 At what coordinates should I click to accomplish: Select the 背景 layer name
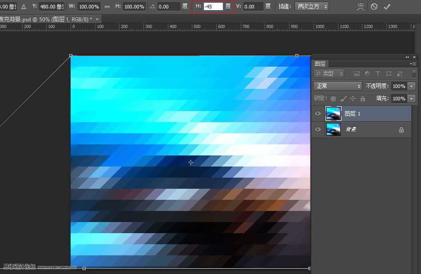pos(351,130)
